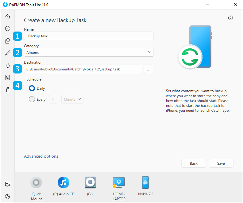Click the Back button
This screenshot has height=203, width=243.
(194, 163)
